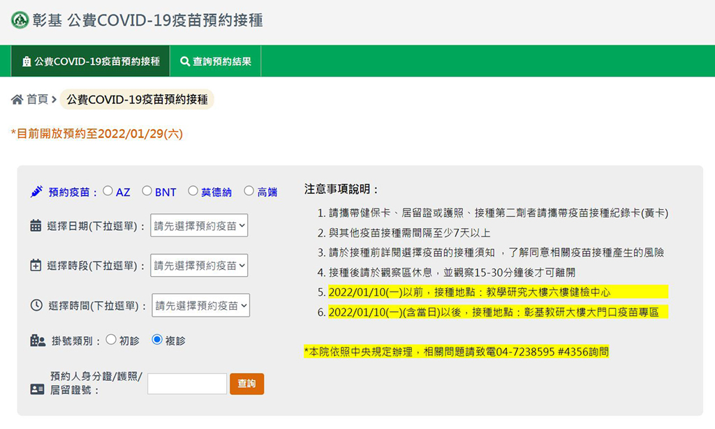Focus the ID number input field
This screenshot has height=429, width=715.
[187, 384]
